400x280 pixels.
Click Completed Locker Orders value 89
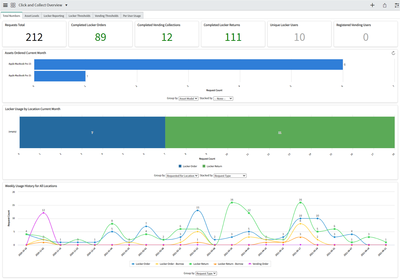(x=100, y=37)
